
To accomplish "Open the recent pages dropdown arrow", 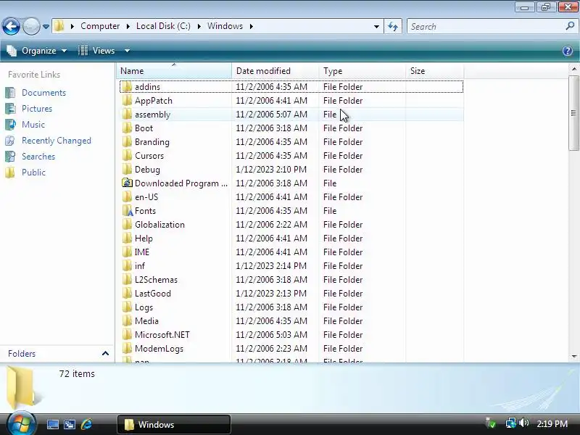I will [46, 27].
